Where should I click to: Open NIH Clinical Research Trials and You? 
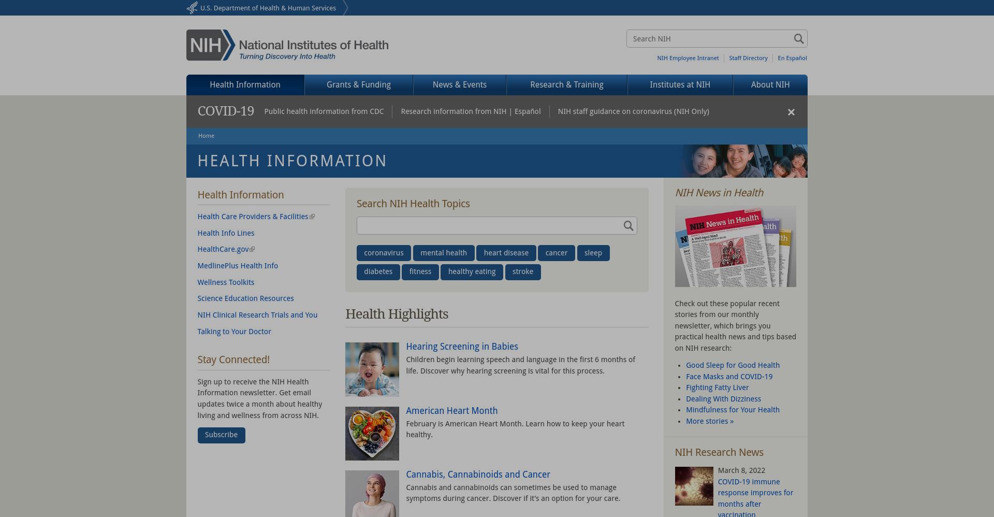tap(257, 315)
